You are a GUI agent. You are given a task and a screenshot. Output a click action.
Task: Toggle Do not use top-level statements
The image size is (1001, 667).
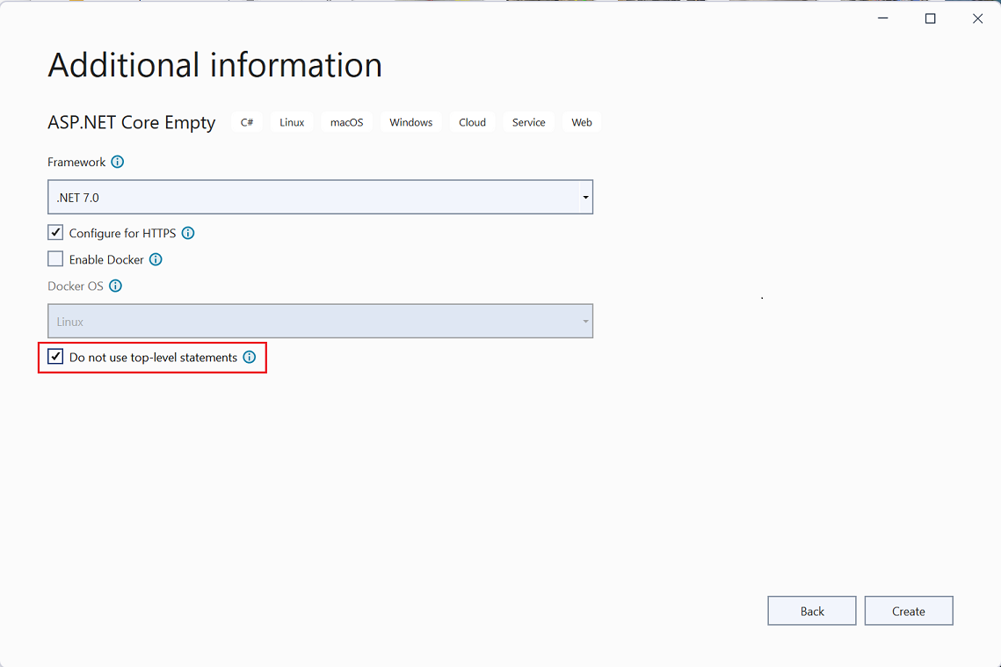(x=55, y=357)
